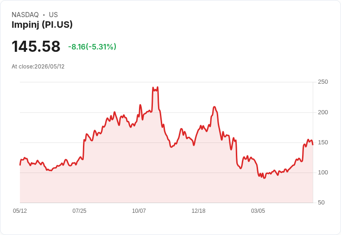The height and width of the screenshot is (235, 341).
Task: Click the 03/05 date axis label
Action: point(258,210)
